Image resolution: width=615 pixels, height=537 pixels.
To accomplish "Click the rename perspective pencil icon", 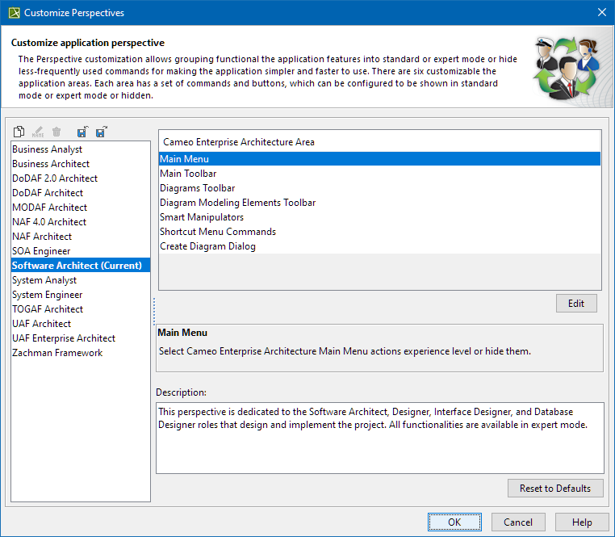I will coord(38,132).
